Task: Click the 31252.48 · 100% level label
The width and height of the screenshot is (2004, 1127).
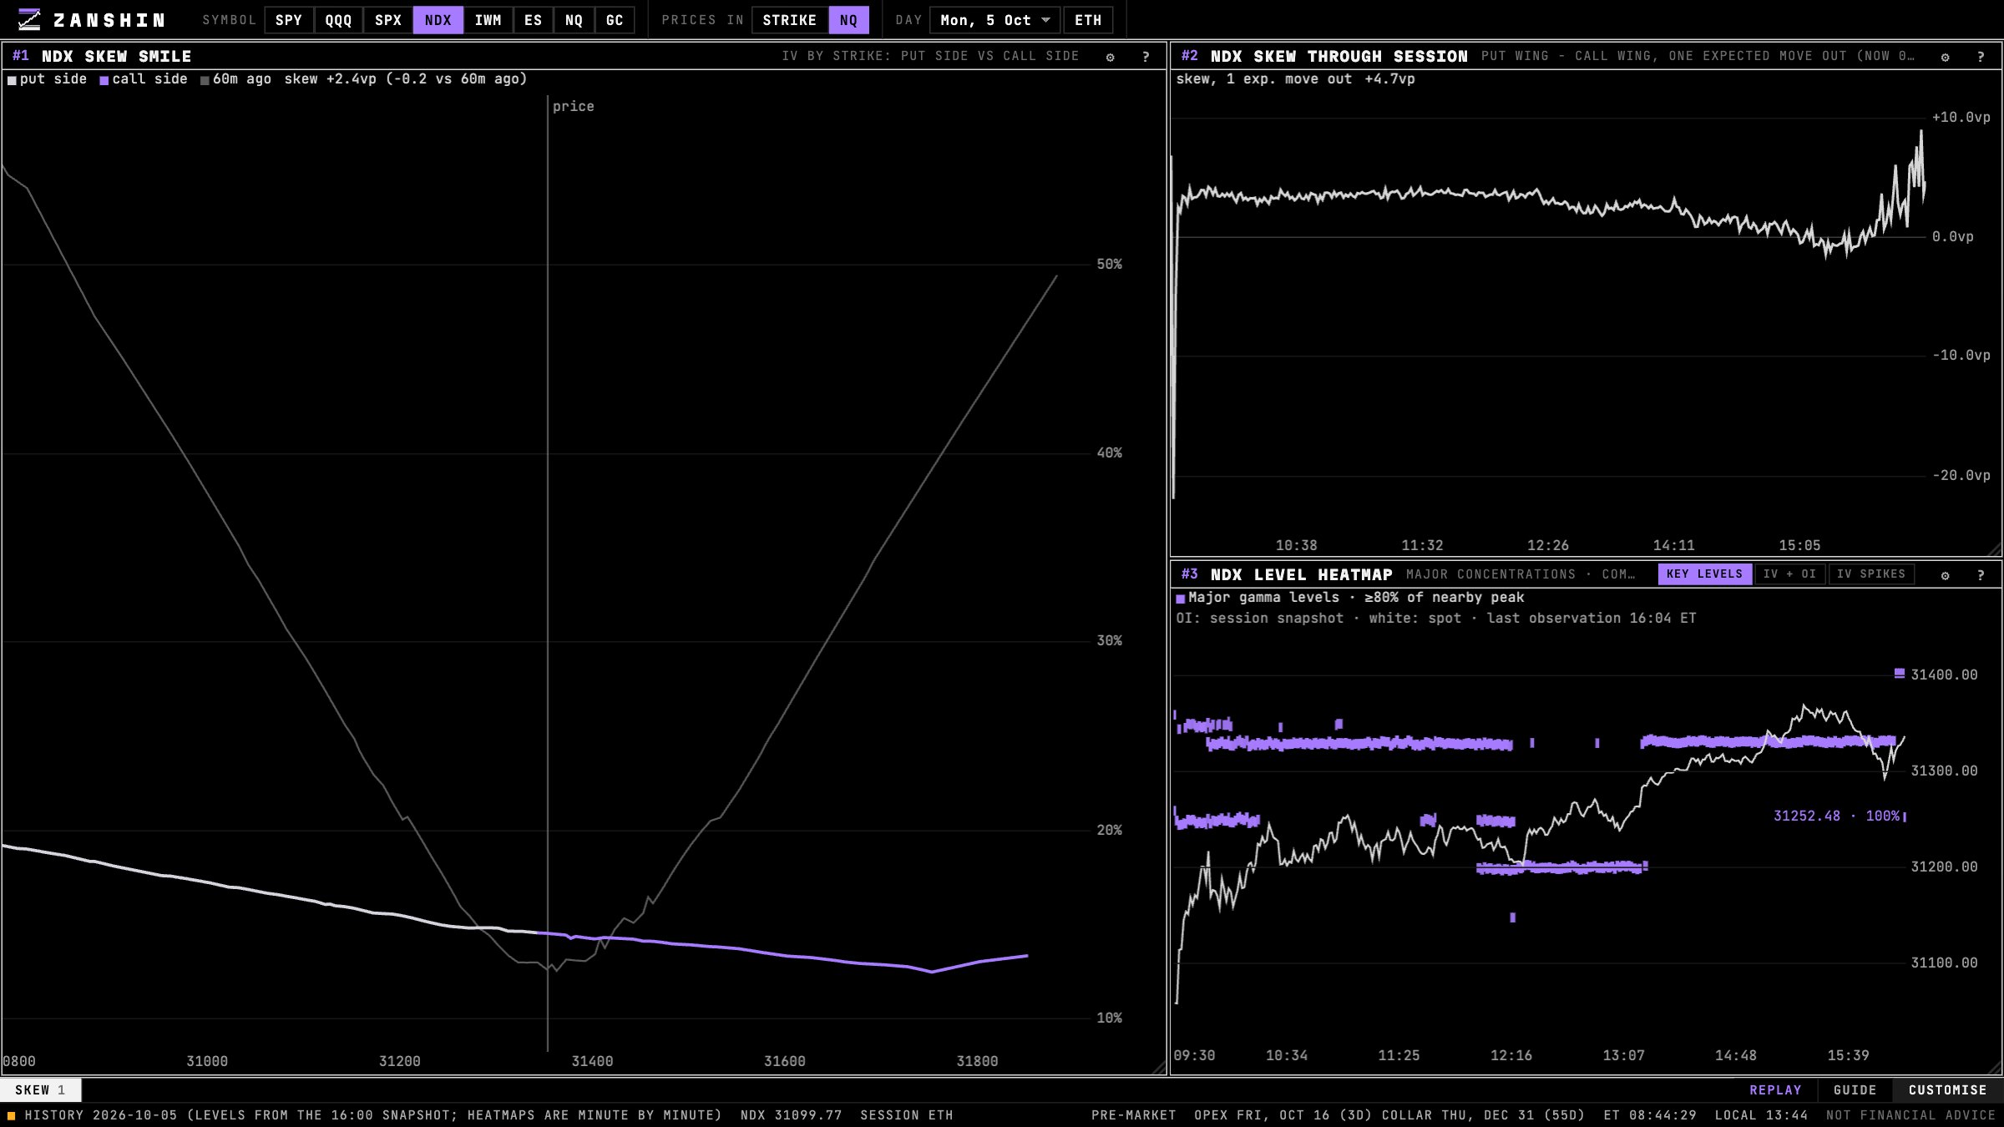Action: tap(1836, 816)
